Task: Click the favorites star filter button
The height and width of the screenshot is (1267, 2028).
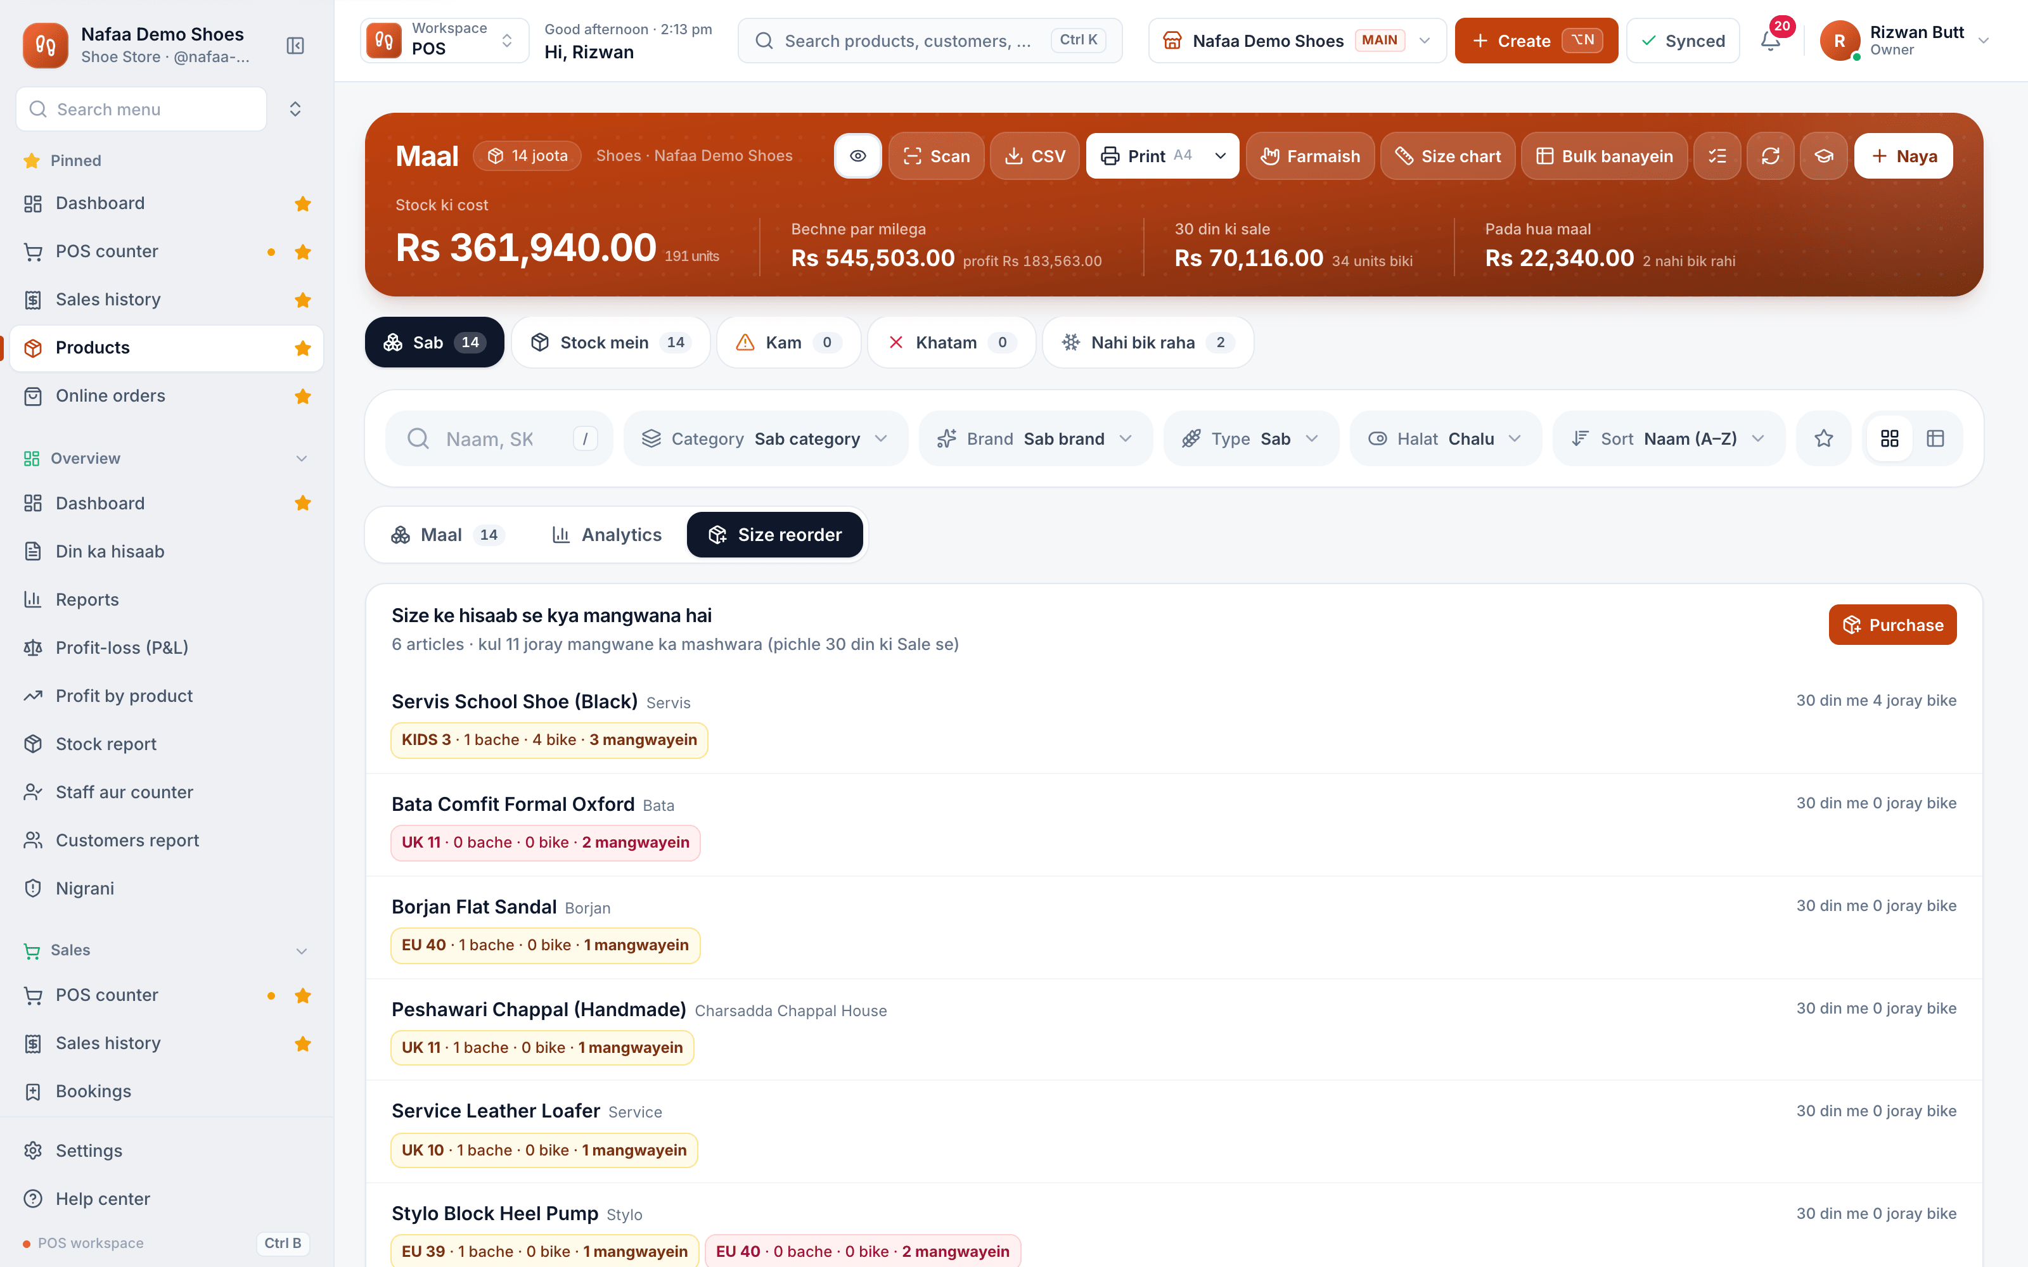Action: click(1823, 438)
